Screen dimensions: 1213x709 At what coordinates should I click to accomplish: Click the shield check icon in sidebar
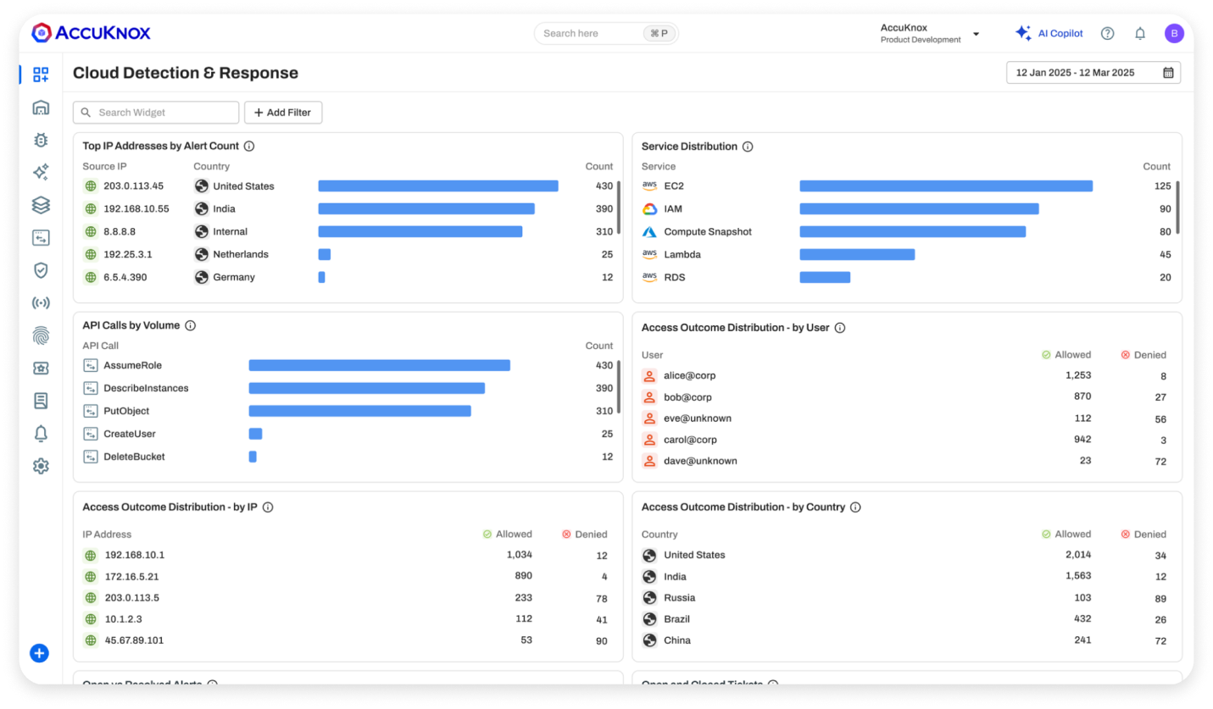coord(41,270)
